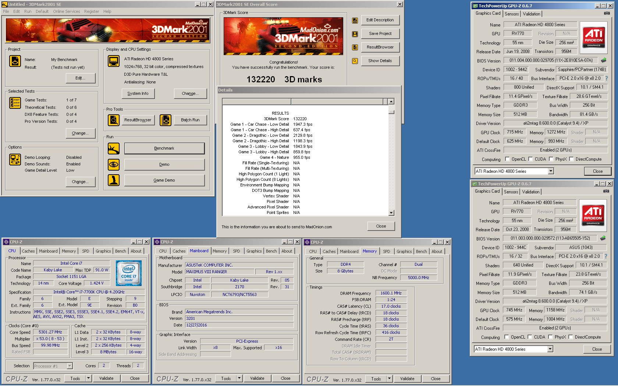This screenshot has height=386, width=618.
Task: Click Show Details button in score window
Action: click(x=380, y=61)
